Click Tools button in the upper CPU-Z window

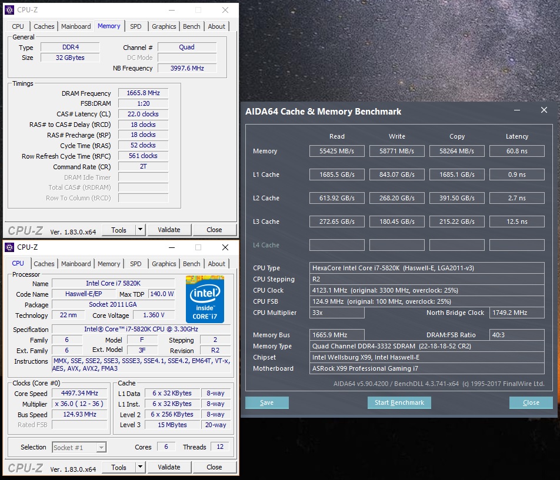[x=119, y=230]
